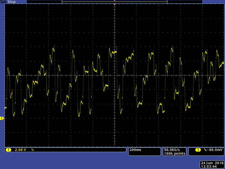
Task: Click the center crosshair of the graticule
Action: [x=114, y=75]
